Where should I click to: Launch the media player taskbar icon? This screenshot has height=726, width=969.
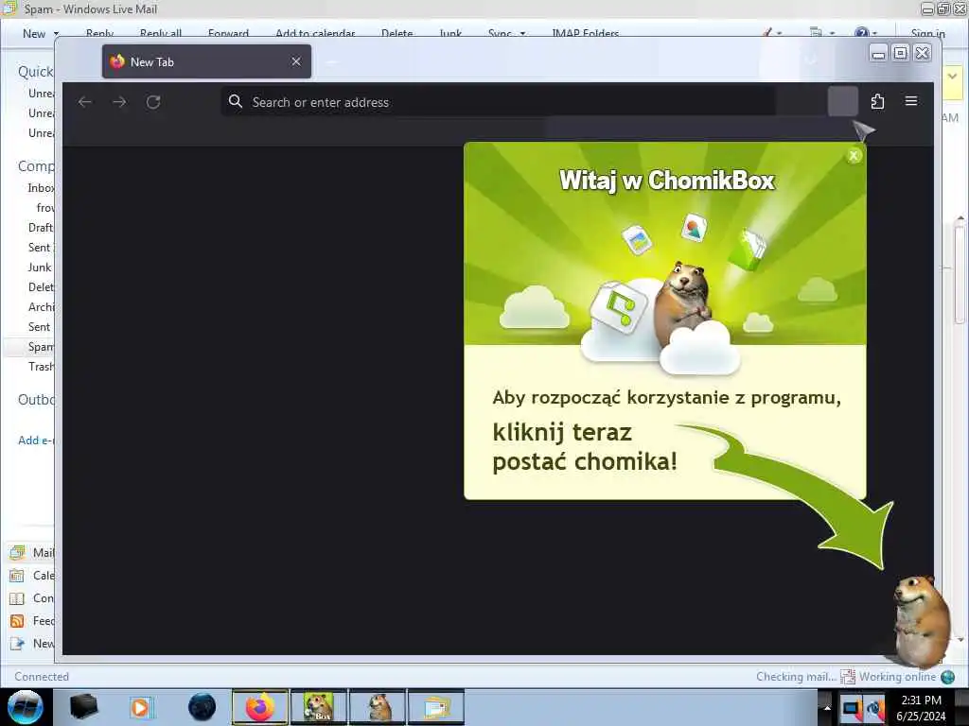tap(141, 707)
